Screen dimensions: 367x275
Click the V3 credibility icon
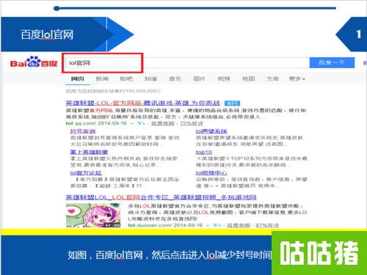pos(141,123)
